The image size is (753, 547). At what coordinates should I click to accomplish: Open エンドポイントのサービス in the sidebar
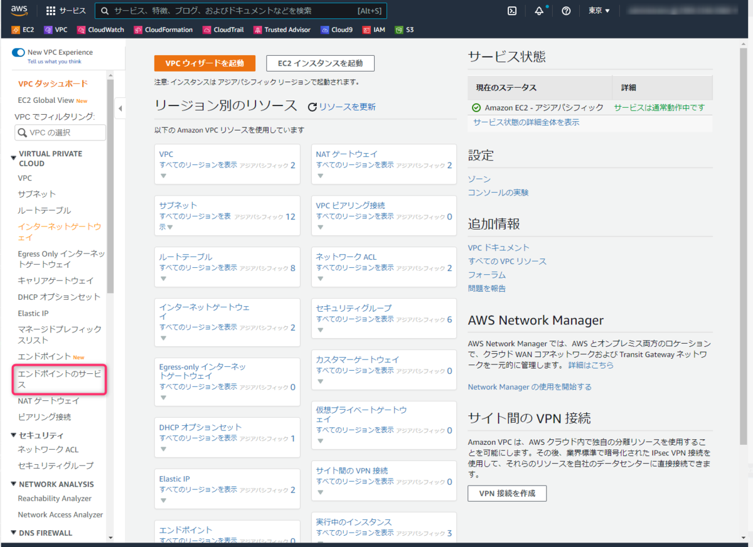tap(60, 380)
